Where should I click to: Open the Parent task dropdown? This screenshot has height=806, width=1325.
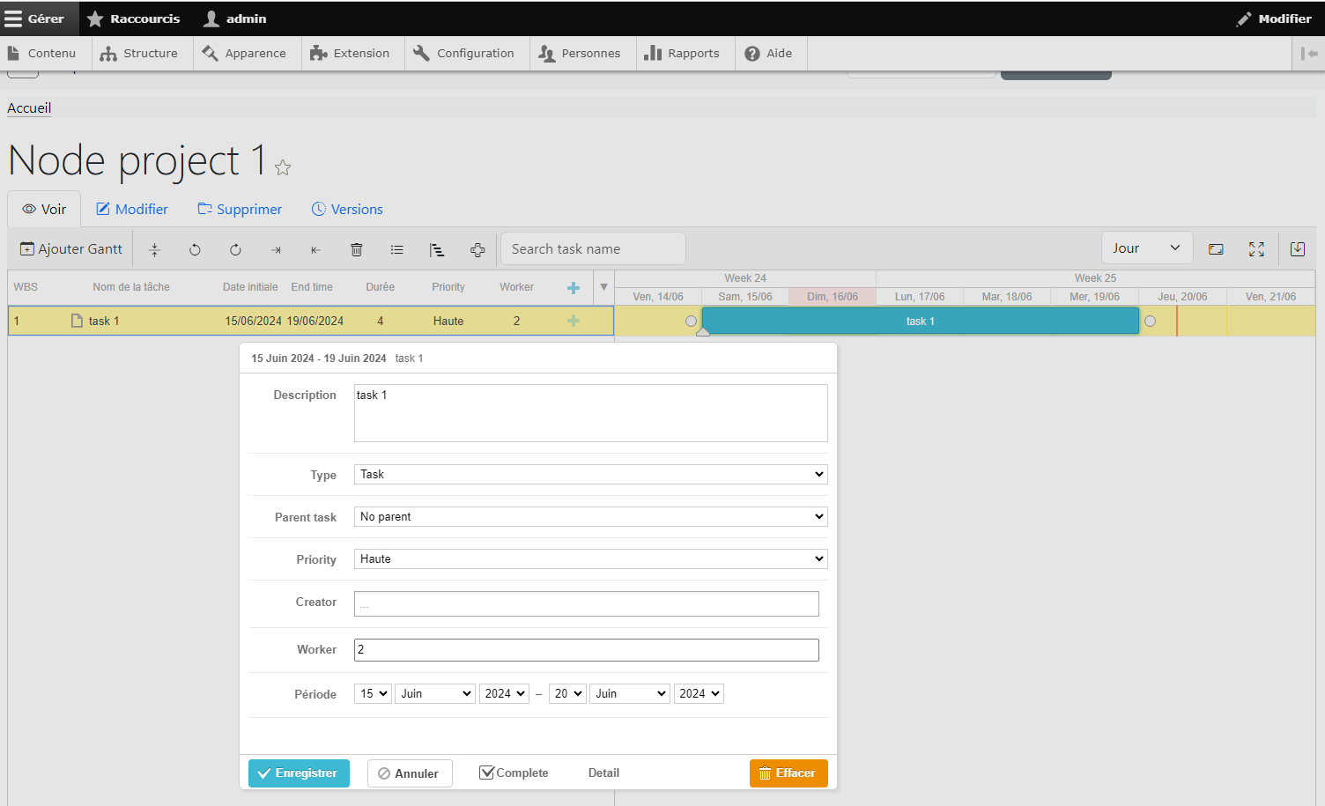coord(590,516)
